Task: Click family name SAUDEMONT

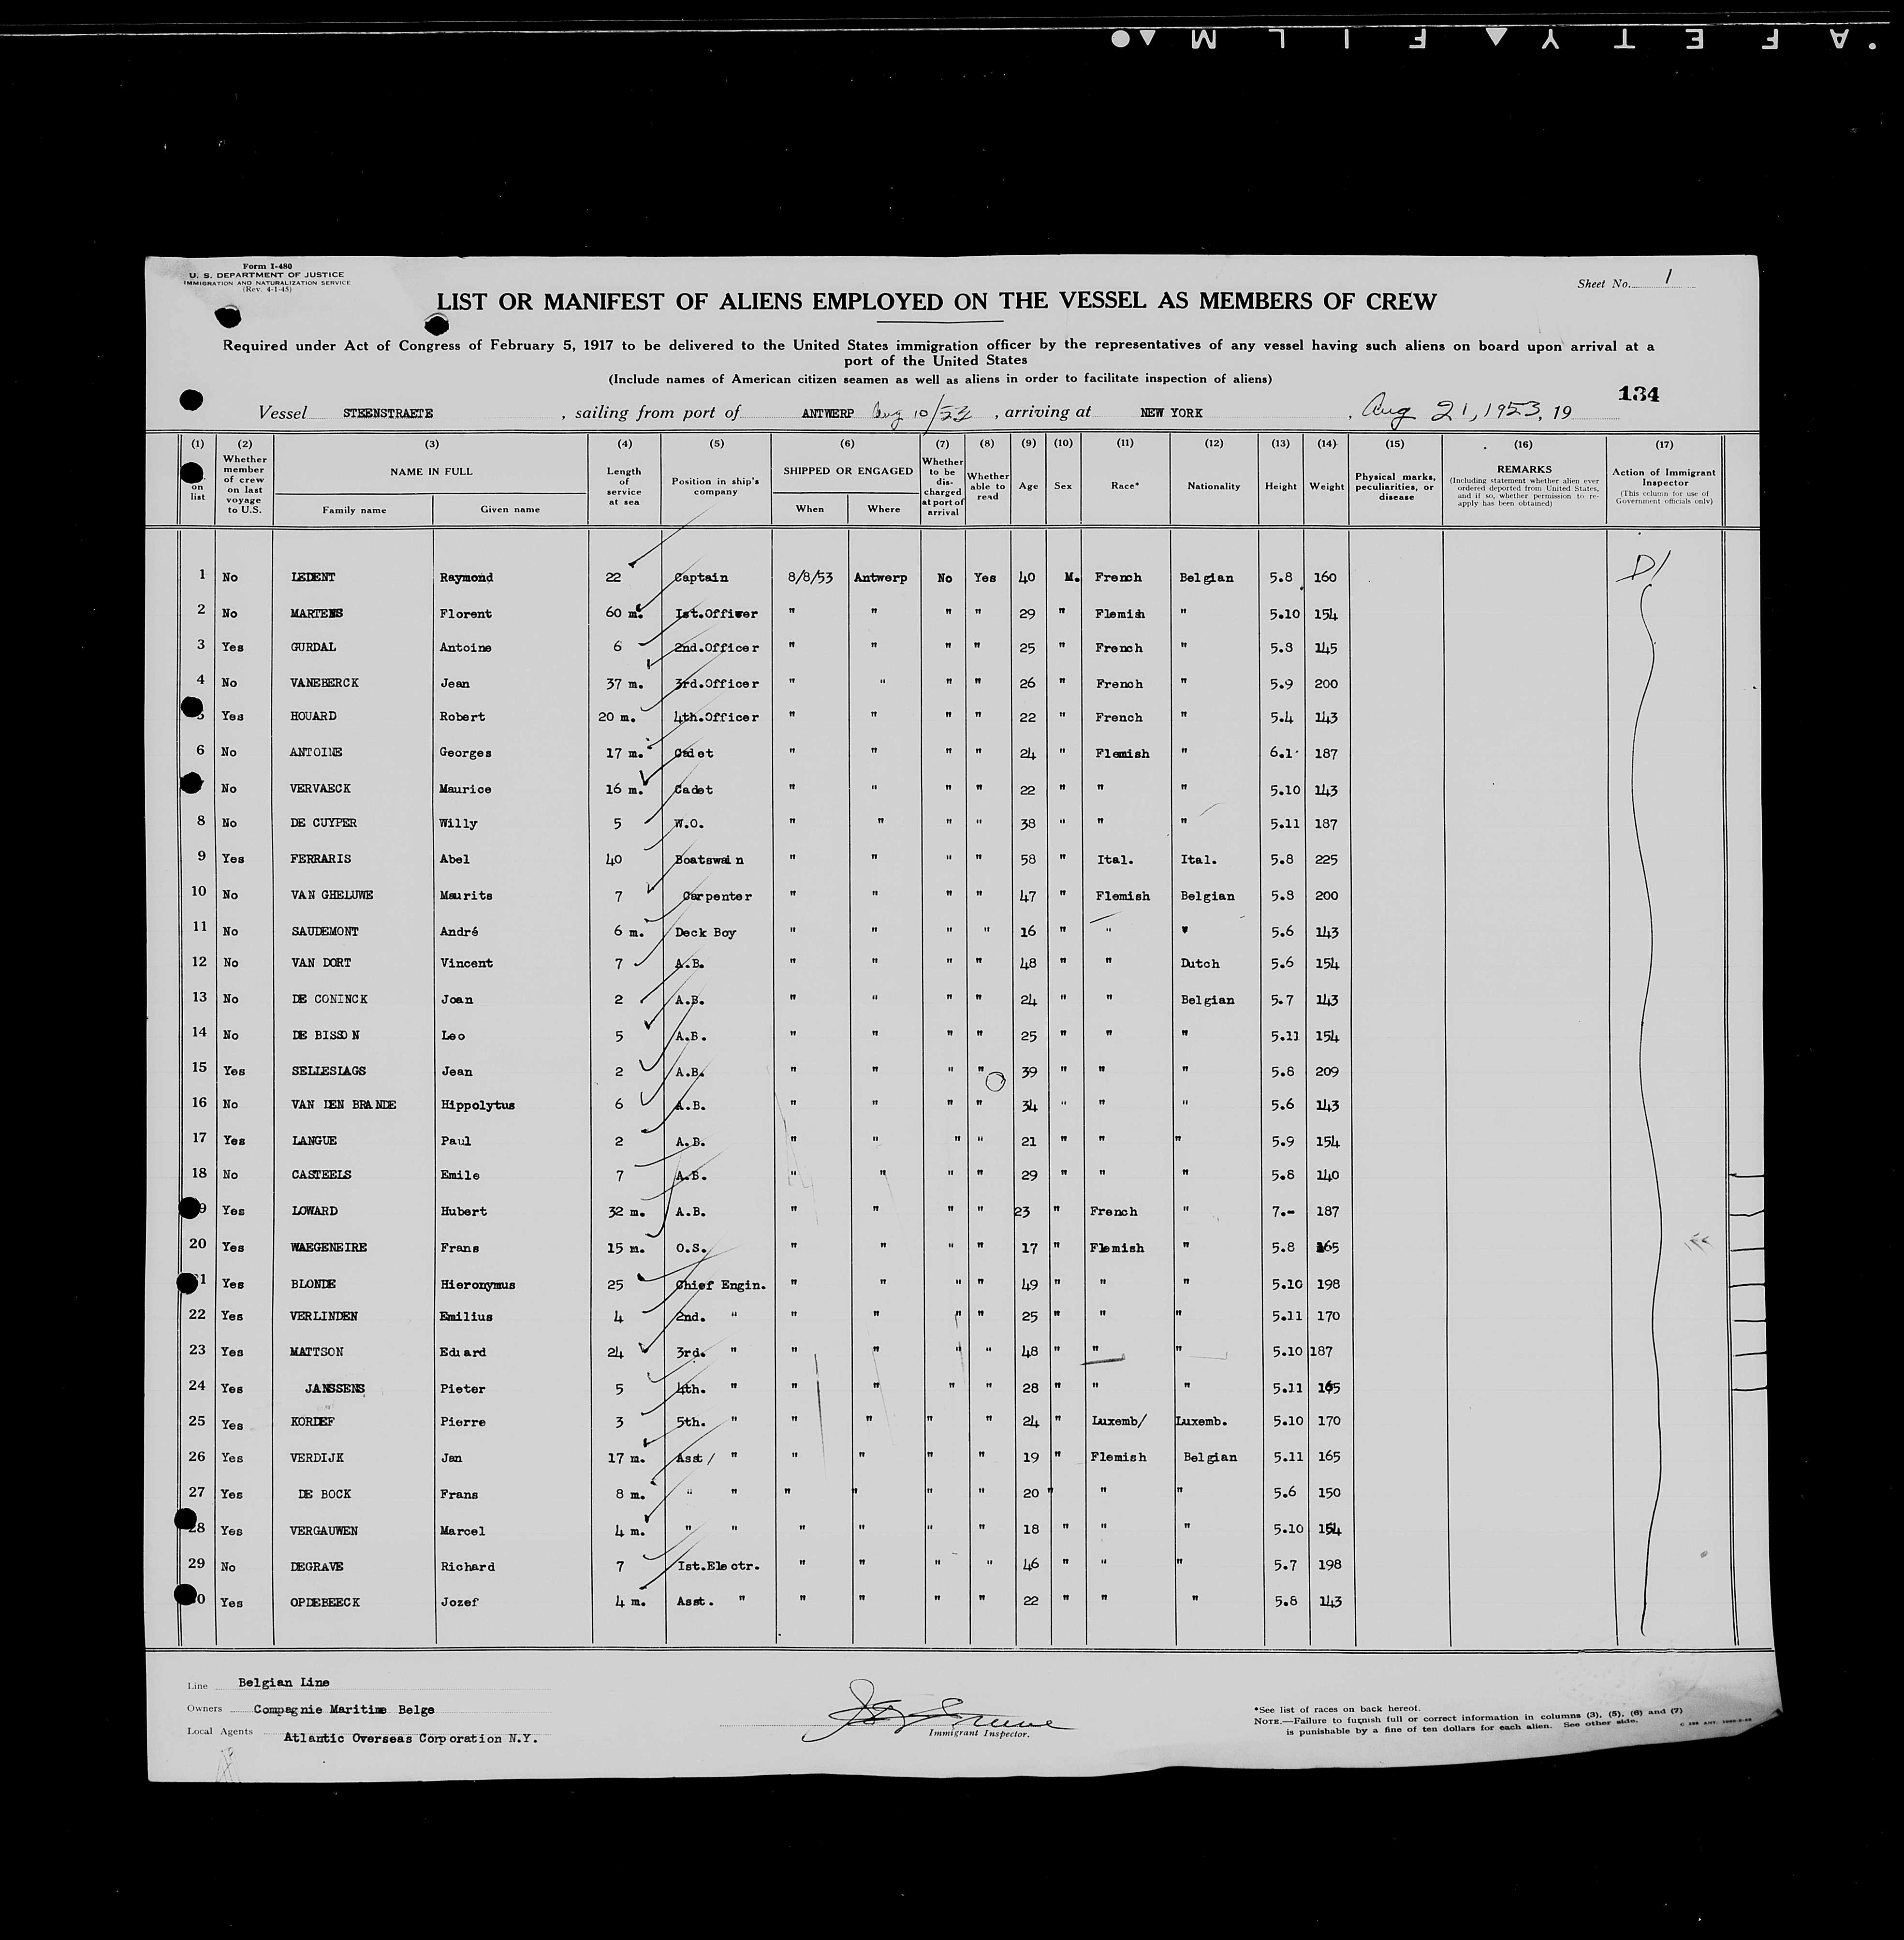Action: coord(324,931)
